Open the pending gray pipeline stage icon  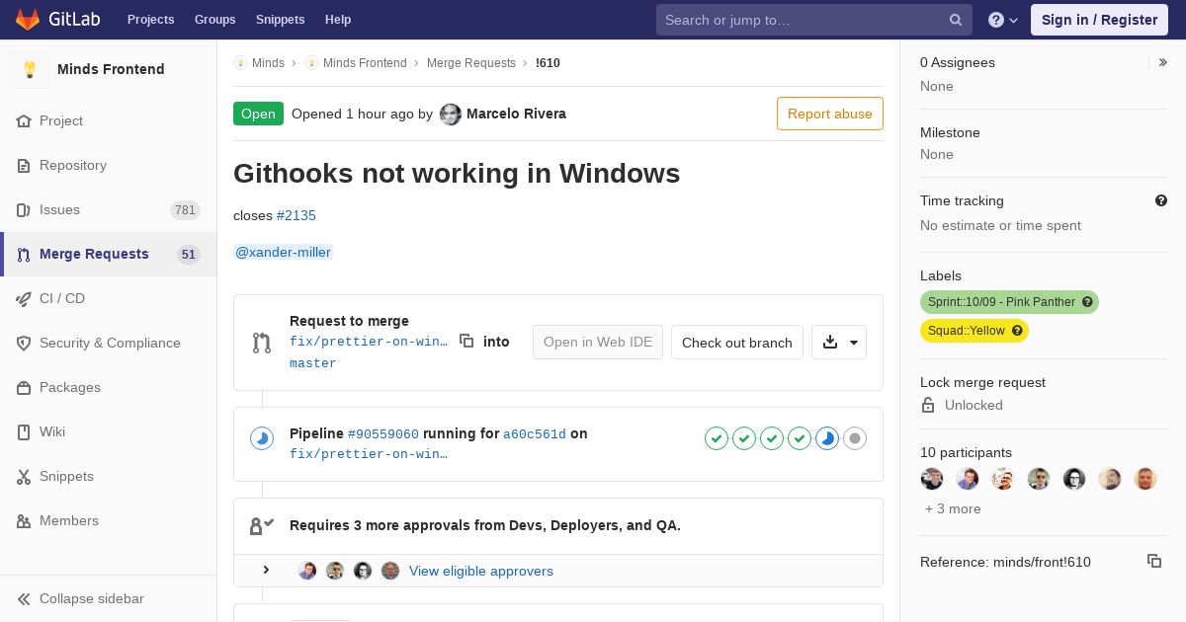(855, 438)
